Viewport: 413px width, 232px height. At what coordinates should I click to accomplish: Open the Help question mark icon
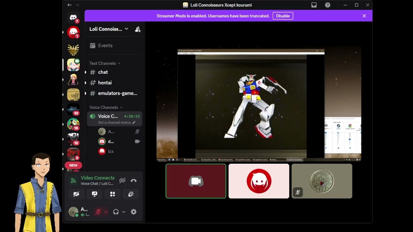pos(327,5)
